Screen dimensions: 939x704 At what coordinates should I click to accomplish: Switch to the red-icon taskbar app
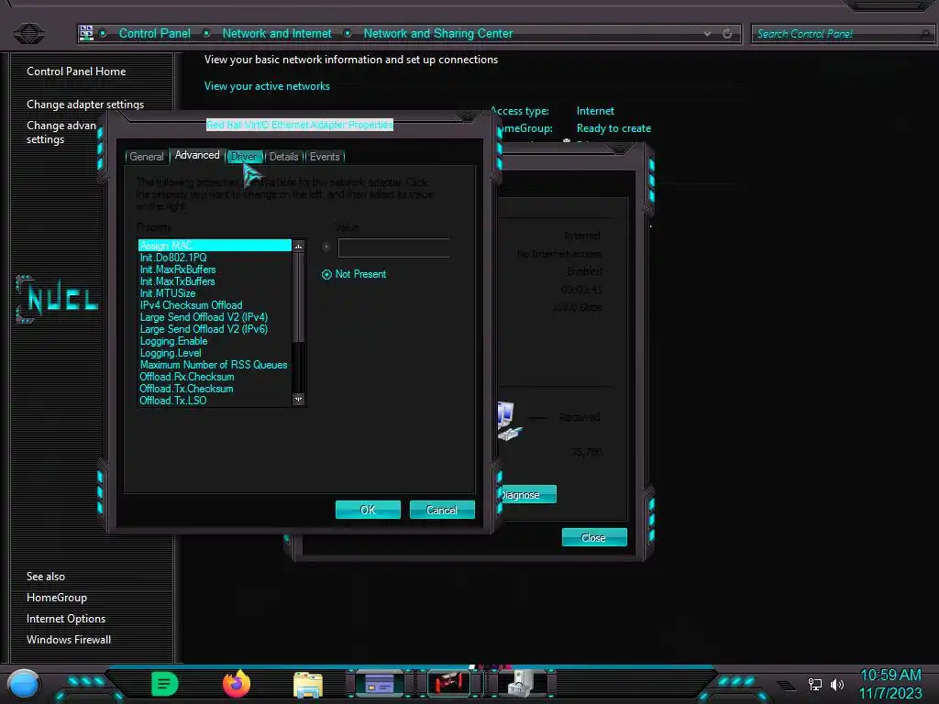(x=449, y=684)
